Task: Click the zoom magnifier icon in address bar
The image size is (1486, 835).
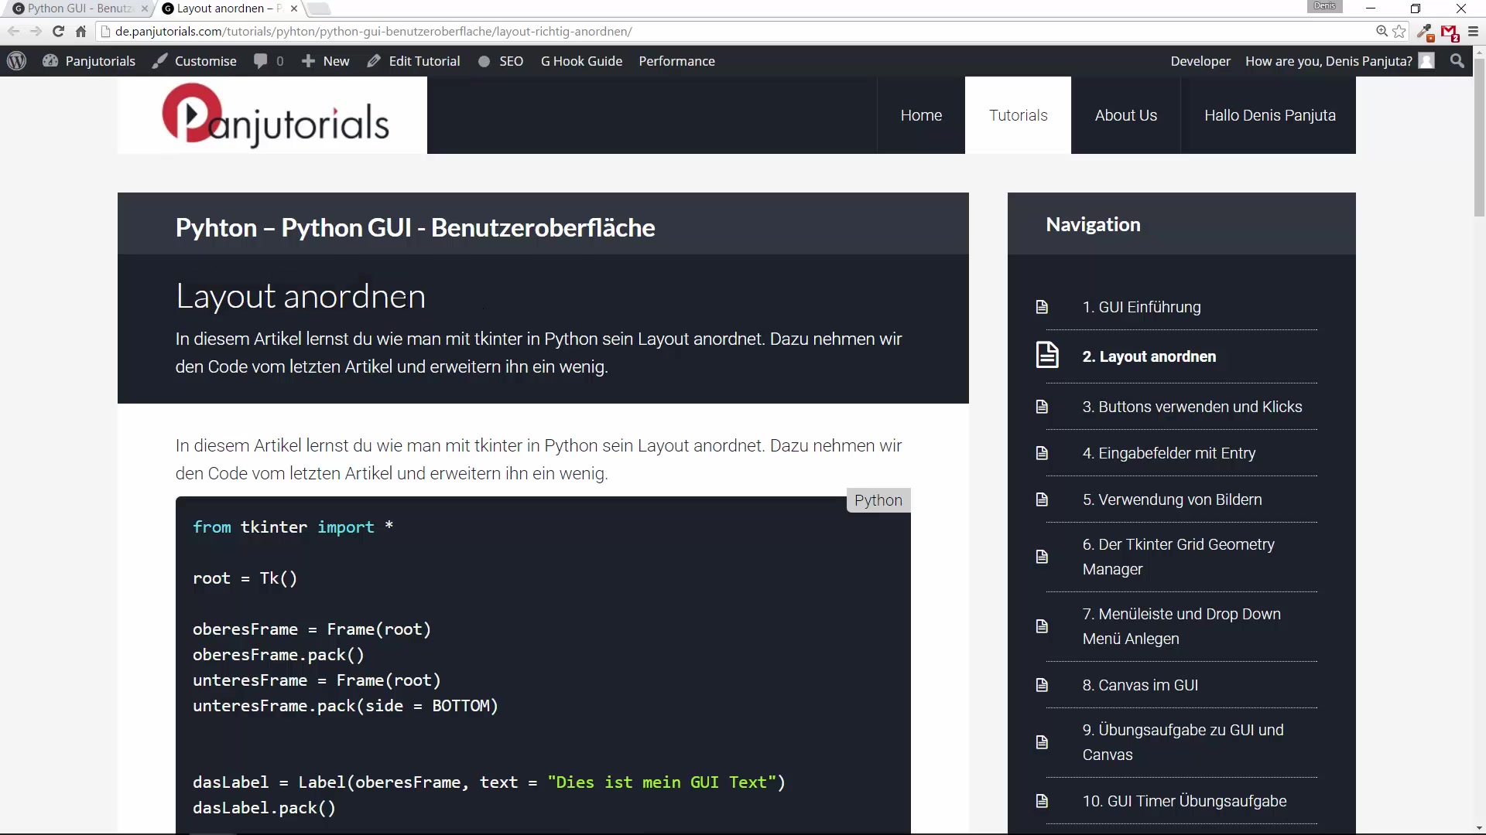Action: click(1382, 32)
